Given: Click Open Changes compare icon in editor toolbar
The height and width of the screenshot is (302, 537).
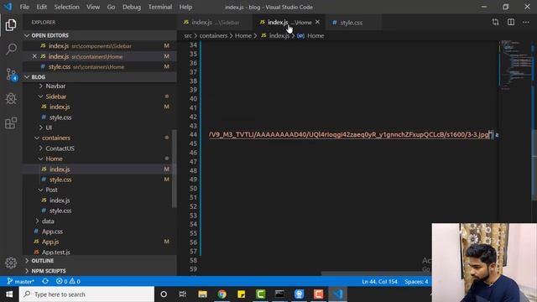Looking at the screenshot, I should (495, 23).
